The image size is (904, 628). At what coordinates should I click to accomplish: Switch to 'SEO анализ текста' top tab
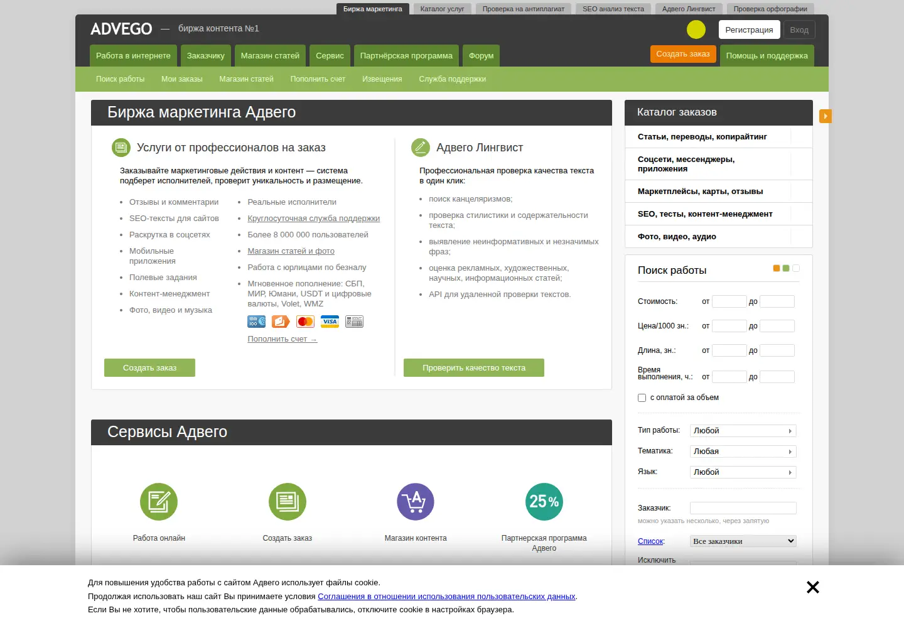(x=613, y=9)
